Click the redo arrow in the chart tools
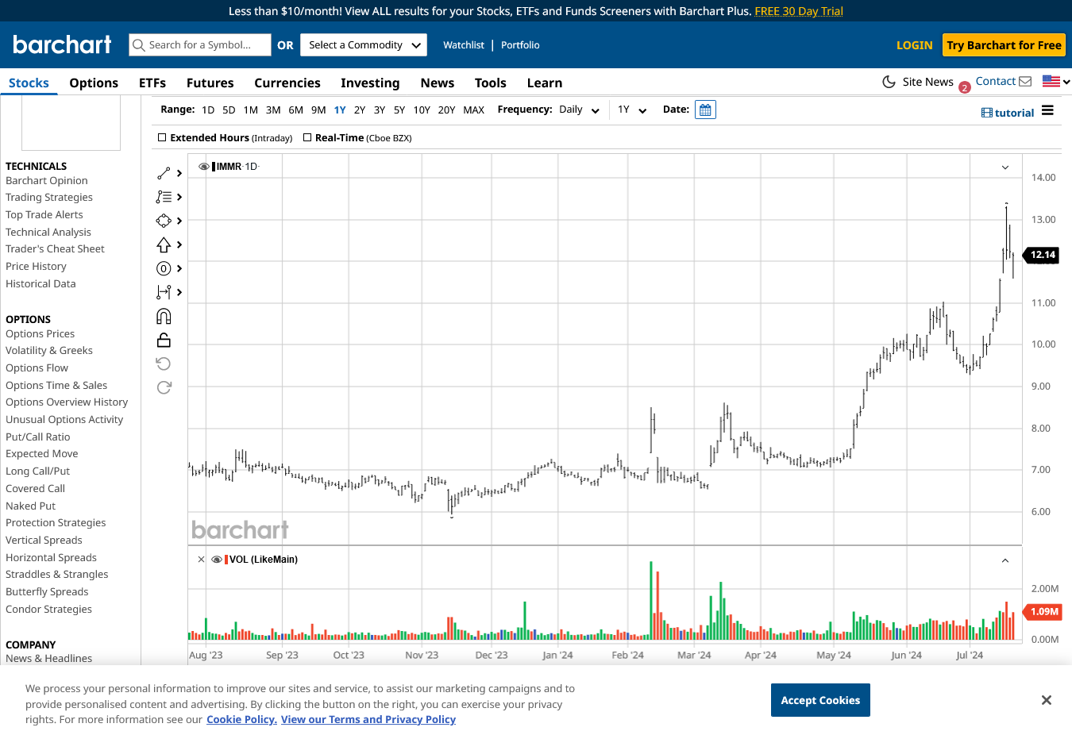The height and width of the screenshot is (735, 1072). pyautogui.click(x=164, y=387)
